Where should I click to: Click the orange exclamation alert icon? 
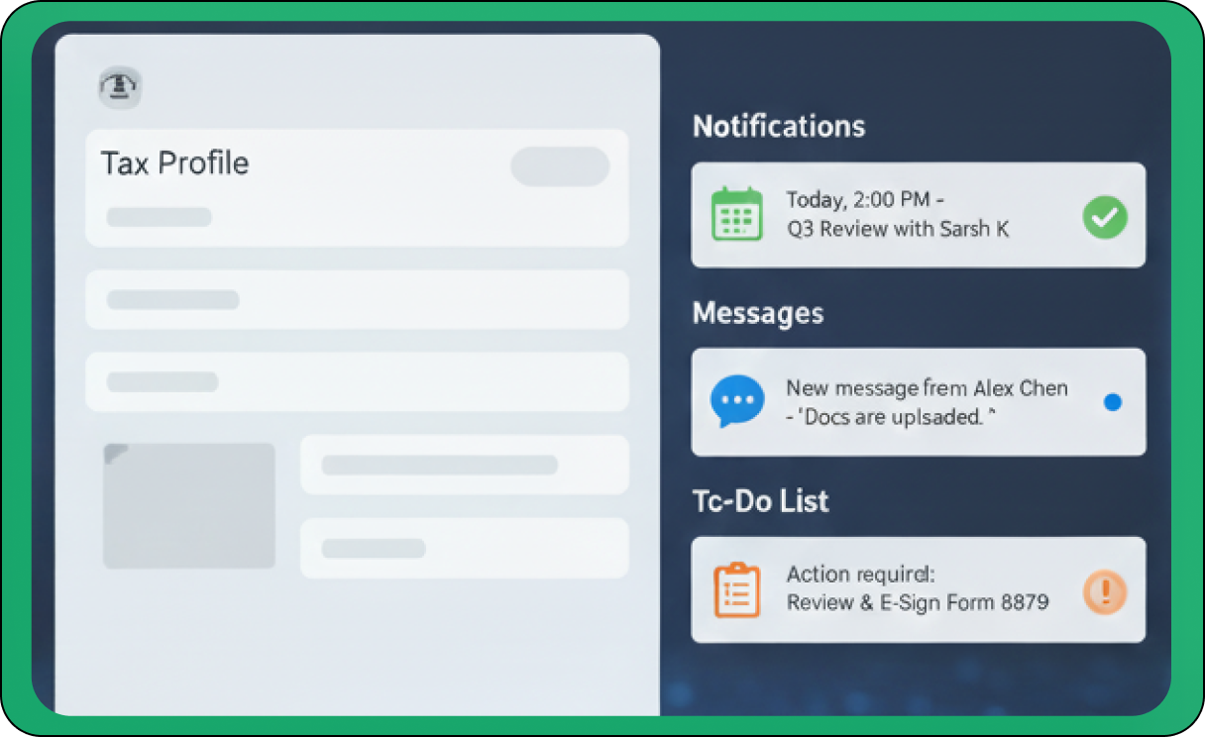coord(1105,591)
